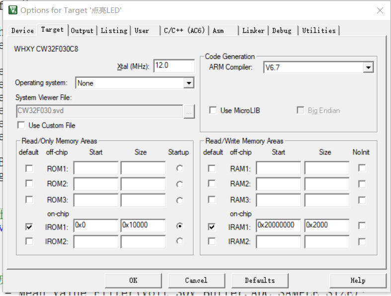This screenshot has width=391, height=296.
Task: Toggle the RAM3 NoInit checkbox
Action: point(362,200)
